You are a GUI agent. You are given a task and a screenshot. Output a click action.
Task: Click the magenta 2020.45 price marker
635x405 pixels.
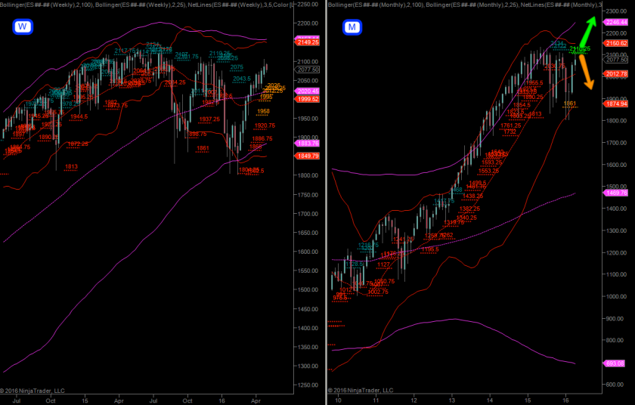click(308, 91)
